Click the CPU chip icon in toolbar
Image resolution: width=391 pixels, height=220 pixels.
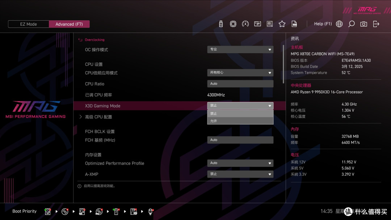[x=233, y=24]
